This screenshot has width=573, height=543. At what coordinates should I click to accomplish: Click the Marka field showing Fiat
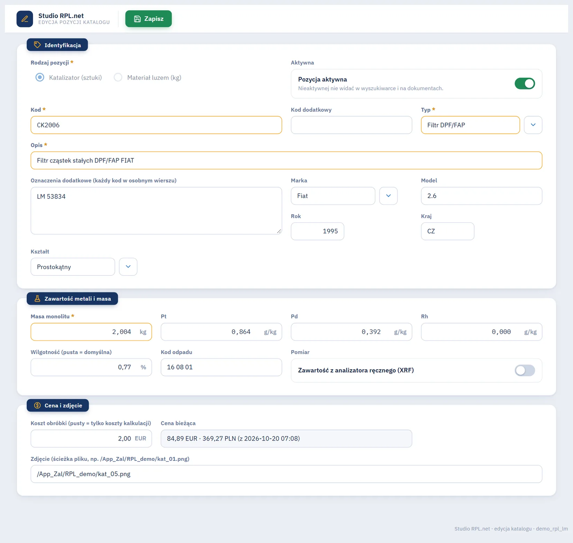[333, 196]
